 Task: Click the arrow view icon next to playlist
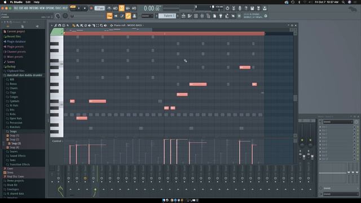click(x=116, y=16)
